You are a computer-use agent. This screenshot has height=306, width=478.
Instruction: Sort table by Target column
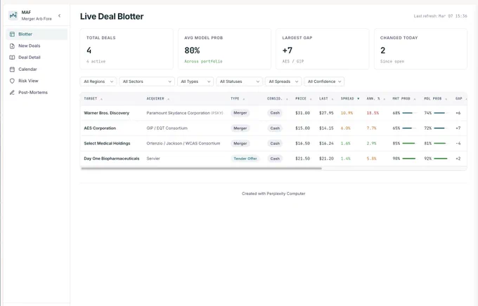(x=93, y=99)
